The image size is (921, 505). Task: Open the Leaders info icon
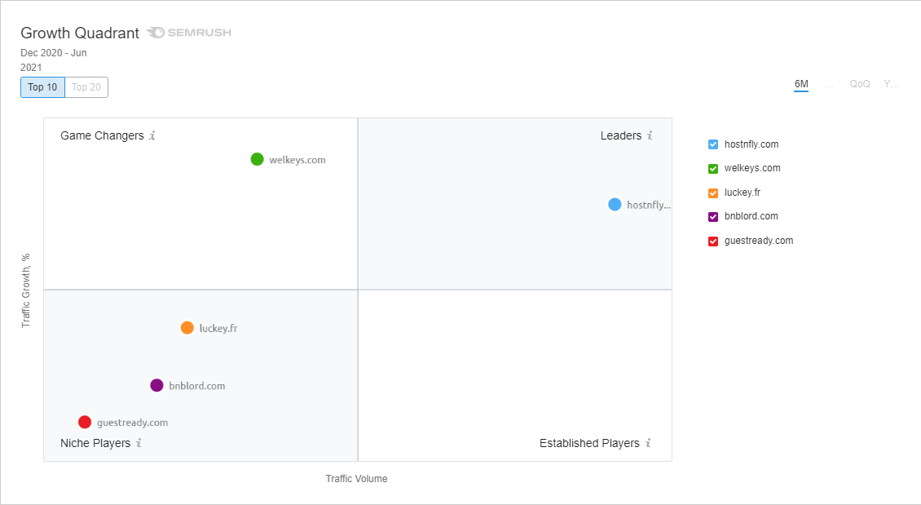pyautogui.click(x=650, y=135)
